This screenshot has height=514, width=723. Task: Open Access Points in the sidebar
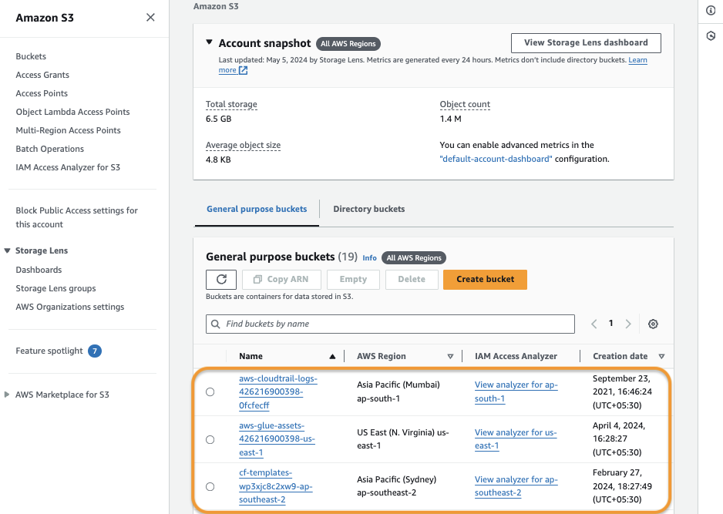[42, 93]
